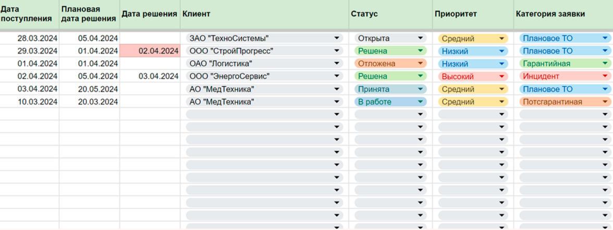Select the 28.03.2024 receipt date cell
This screenshot has height=230, width=613.
pyautogui.click(x=30, y=38)
